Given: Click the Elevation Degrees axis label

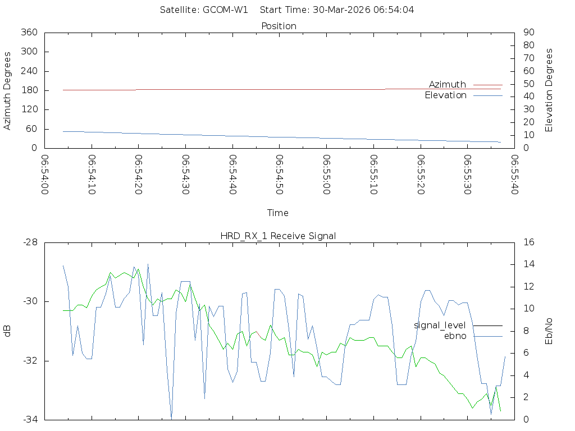Looking at the screenshot, I should [x=549, y=90].
